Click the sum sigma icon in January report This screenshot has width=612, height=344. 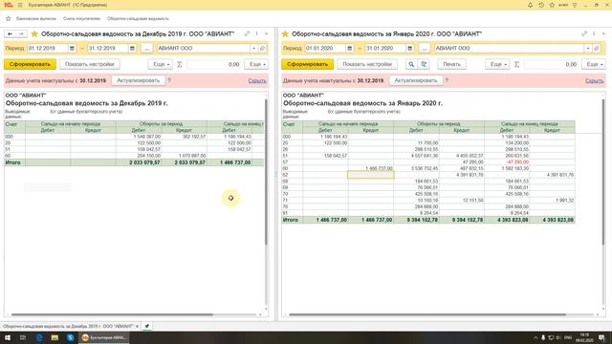[516, 64]
